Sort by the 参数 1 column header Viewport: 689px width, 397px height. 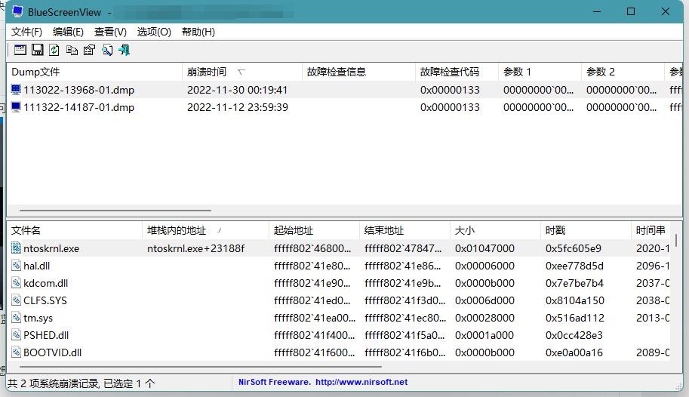pos(540,72)
